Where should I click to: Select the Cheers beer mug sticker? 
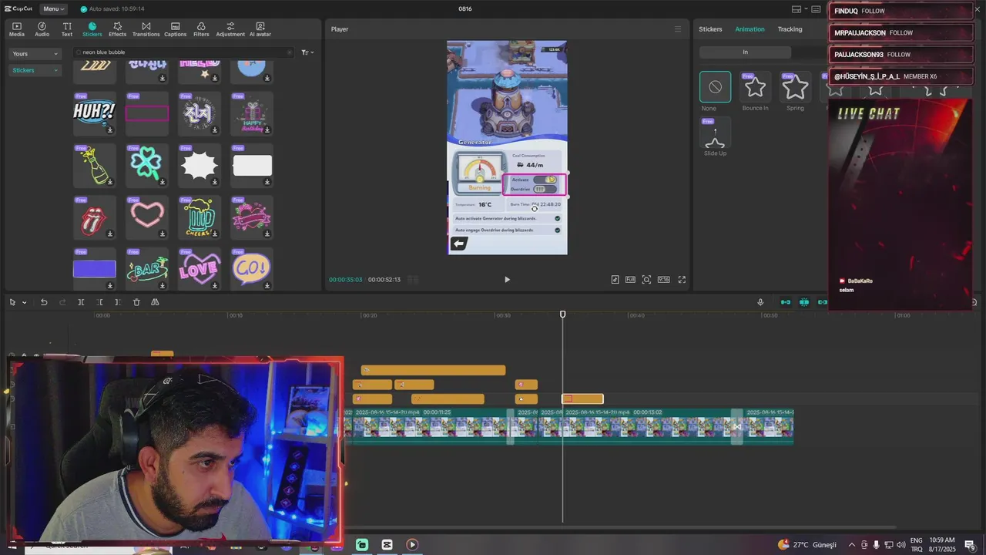199,217
